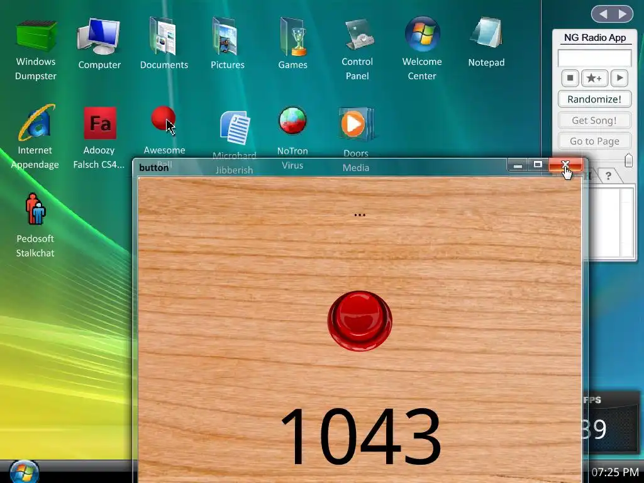This screenshot has height=483, width=644.
Task: Add song to favorites with star button
Action: pos(594,78)
